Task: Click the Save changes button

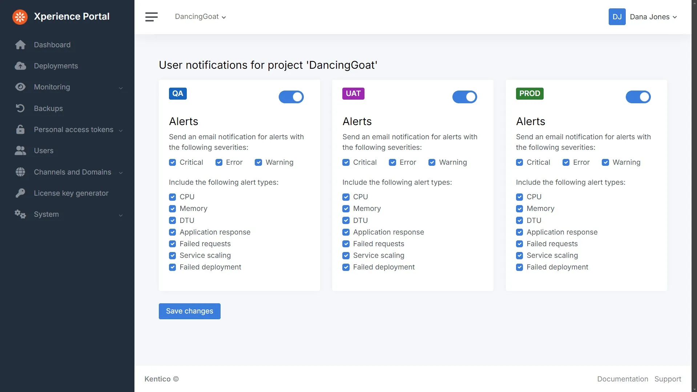Action: click(x=189, y=311)
